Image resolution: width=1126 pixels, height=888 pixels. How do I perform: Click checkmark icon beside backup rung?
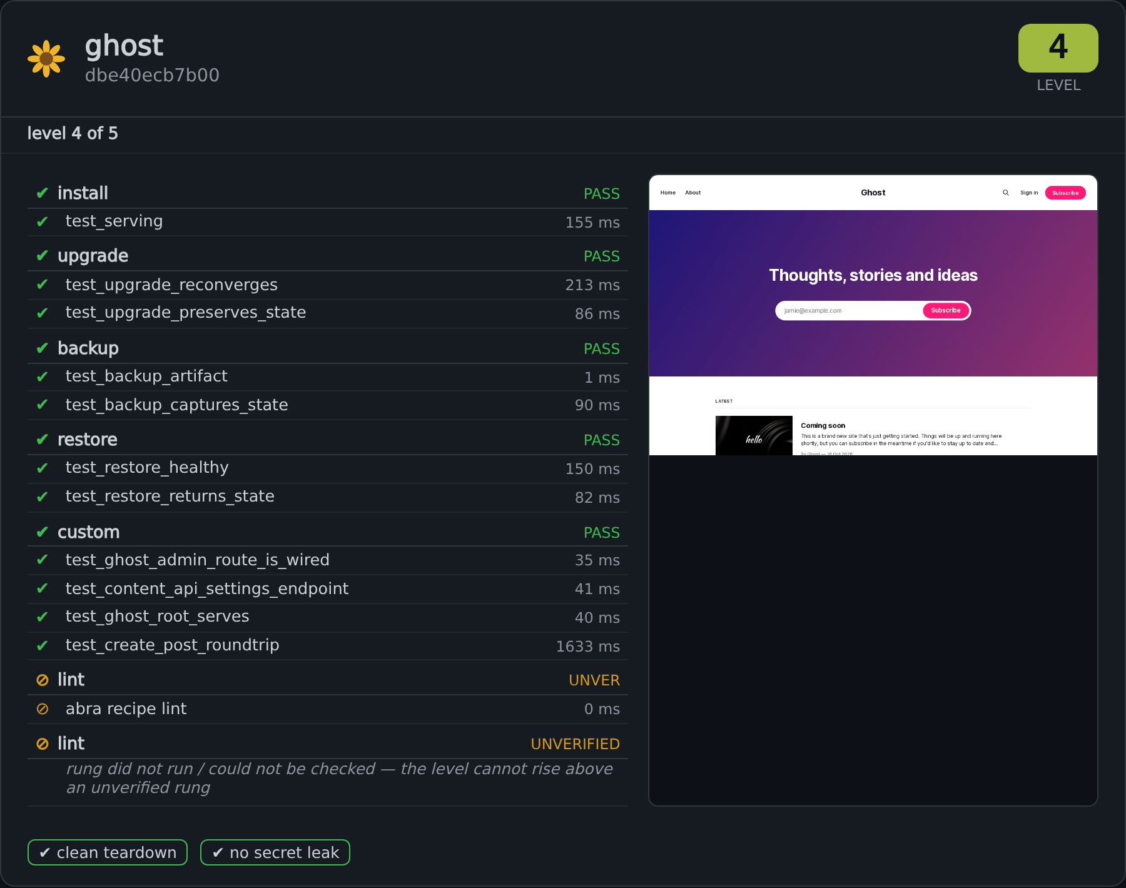(x=43, y=348)
